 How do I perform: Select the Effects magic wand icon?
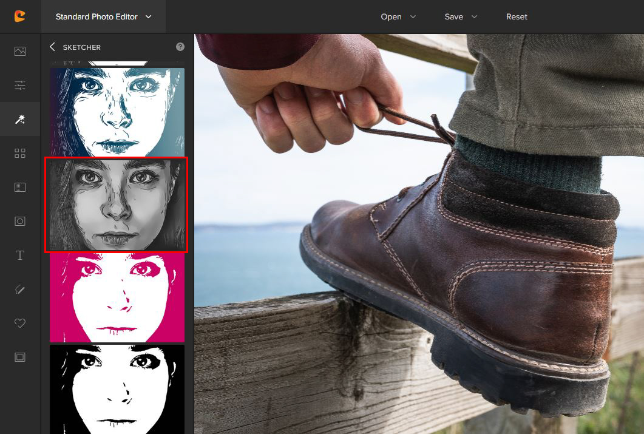point(20,120)
